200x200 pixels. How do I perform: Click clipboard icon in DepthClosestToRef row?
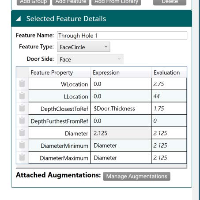[x=22, y=108]
